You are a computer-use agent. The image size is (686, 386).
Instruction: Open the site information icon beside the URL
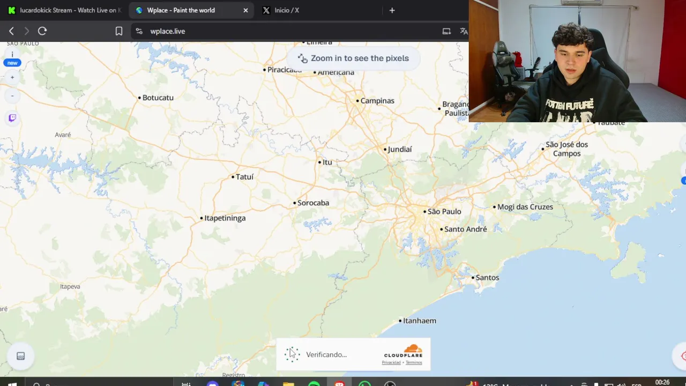point(139,31)
